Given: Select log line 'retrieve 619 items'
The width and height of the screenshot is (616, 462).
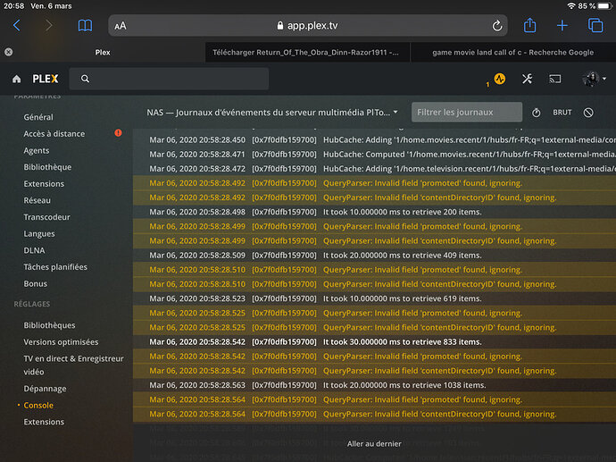Looking at the screenshot, I should pos(374,298).
